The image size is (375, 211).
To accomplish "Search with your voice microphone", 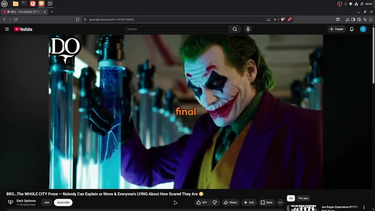I will 248,29.
